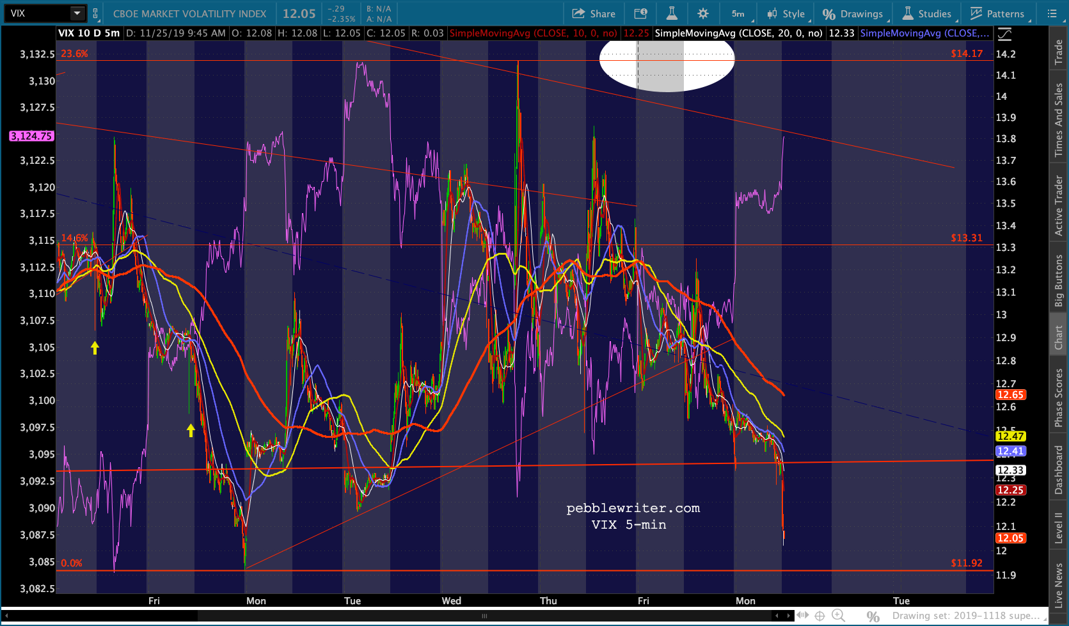1069x626 pixels.
Task: Click the $11.92 Fibonacci price label
Action: tap(967, 563)
